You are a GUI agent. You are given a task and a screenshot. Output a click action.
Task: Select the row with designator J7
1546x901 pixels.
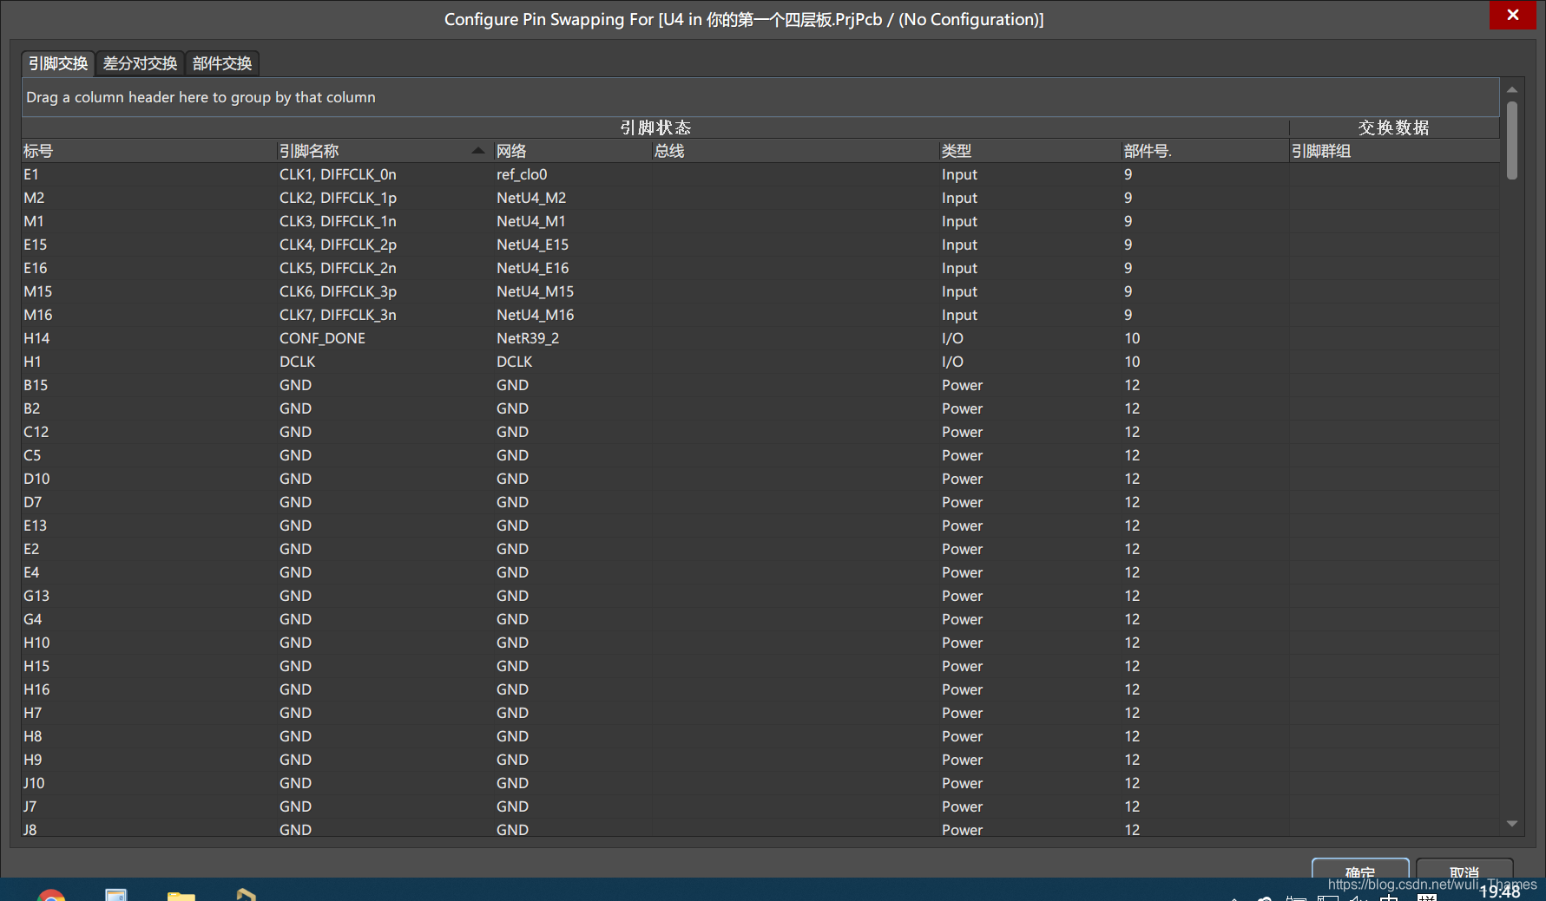tap(760, 806)
